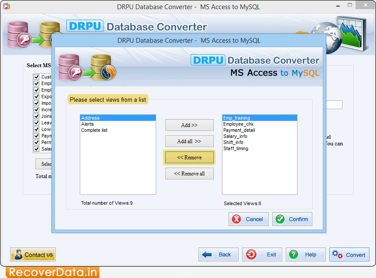Click the << Remove button

pos(189,158)
